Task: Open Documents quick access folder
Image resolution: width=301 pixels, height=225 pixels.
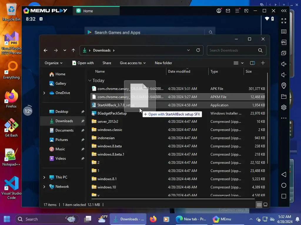Action: (63, 130)
